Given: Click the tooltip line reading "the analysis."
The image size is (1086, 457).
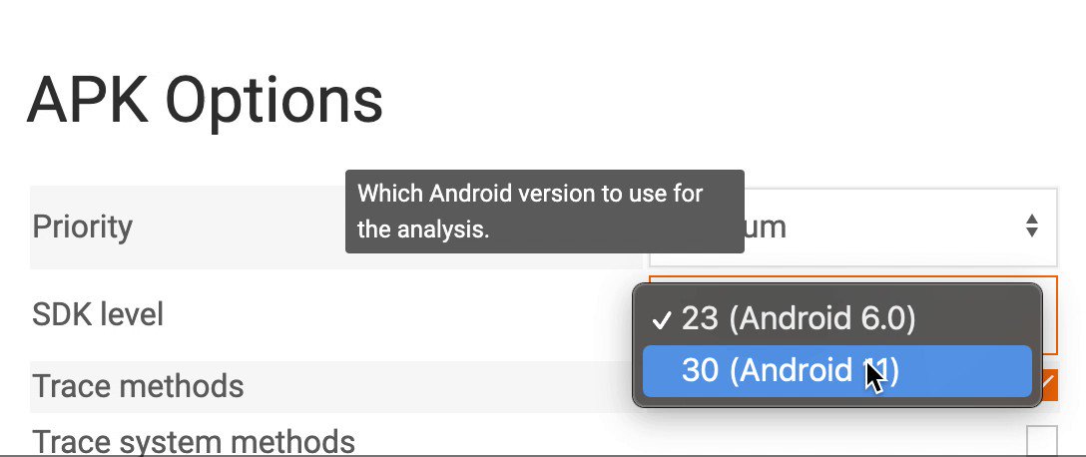Looking at the screenshot, I should 423,229.
